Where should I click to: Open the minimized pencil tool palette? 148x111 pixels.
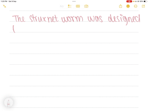coord(9,103)
